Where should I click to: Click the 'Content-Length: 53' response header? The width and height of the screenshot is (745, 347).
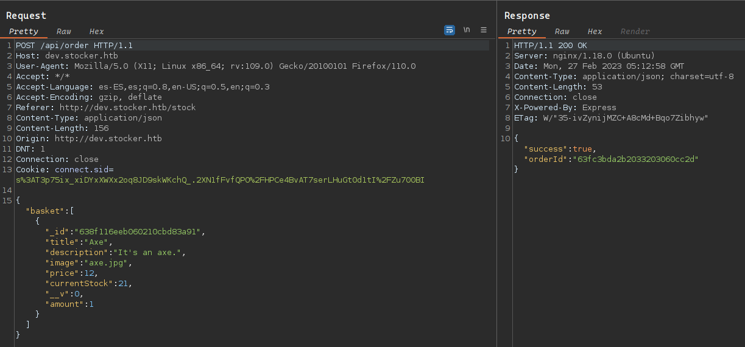pos(558,87)
